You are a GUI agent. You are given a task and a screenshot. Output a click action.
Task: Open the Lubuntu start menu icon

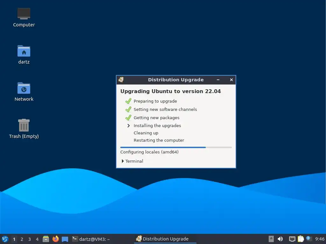click(5, 239)
